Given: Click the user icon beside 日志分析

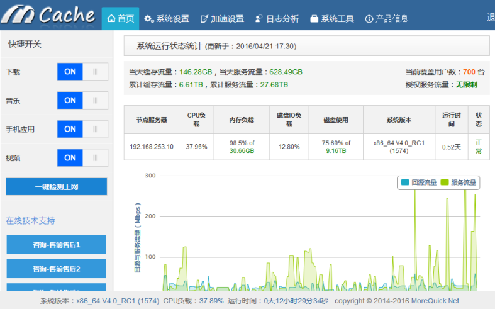Looking at the screenshot, I should (x=259, y=19).
